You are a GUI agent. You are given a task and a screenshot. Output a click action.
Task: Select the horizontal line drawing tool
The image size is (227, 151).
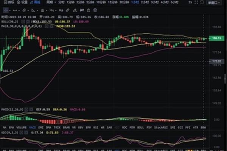point(15,10)
